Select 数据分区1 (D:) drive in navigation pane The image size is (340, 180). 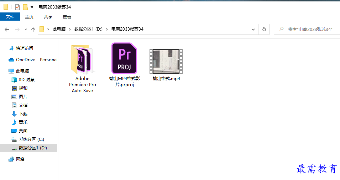28,148
